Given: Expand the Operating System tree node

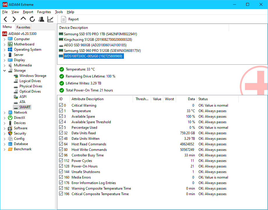Looking at the screenshot, I should (x=5, y=50).
